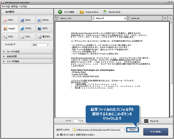The height and width of the screenshot is (139, 174).
Task: Expand the 名前の変更 section
Action: click(x=27, y=56)
